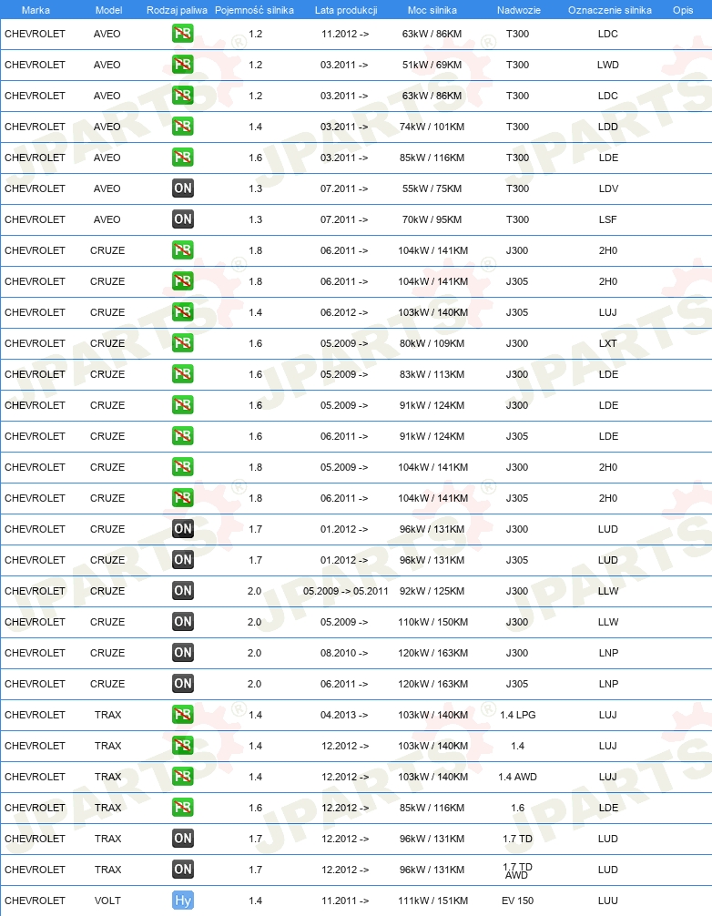This screenshot has width=712, height=916.
Task: Select engine code LDD cell
Action: click(608, 127)
